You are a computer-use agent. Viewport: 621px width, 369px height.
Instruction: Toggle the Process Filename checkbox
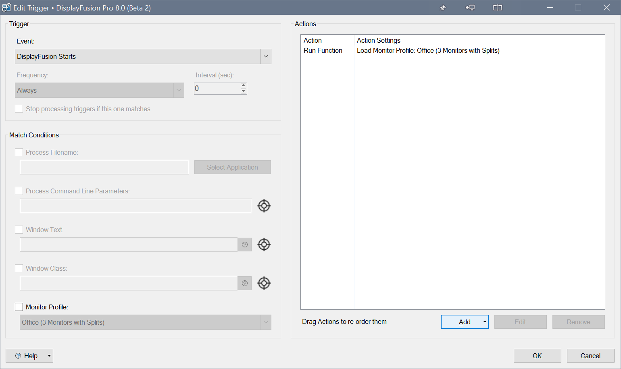(x=19, y=152)
